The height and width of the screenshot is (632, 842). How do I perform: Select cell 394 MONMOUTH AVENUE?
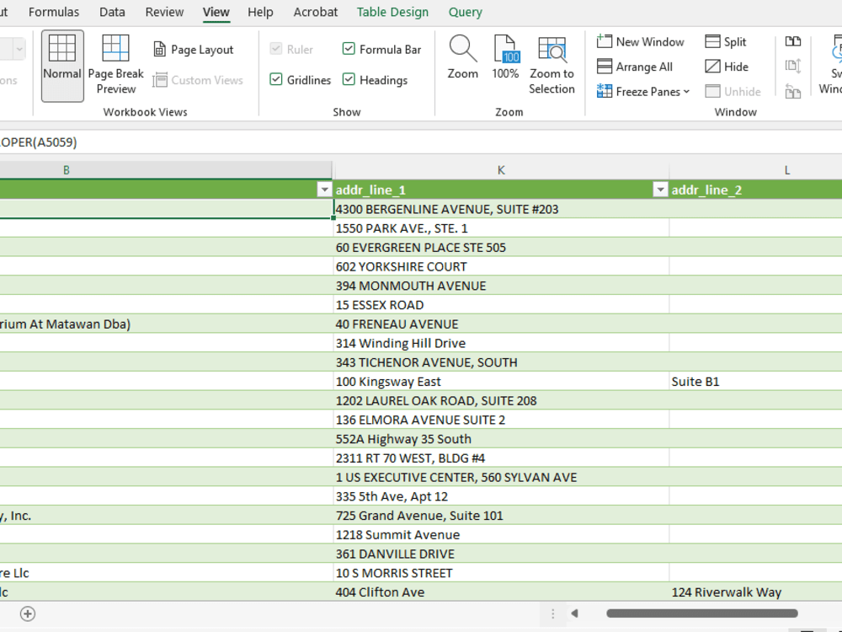click(501, 286)
